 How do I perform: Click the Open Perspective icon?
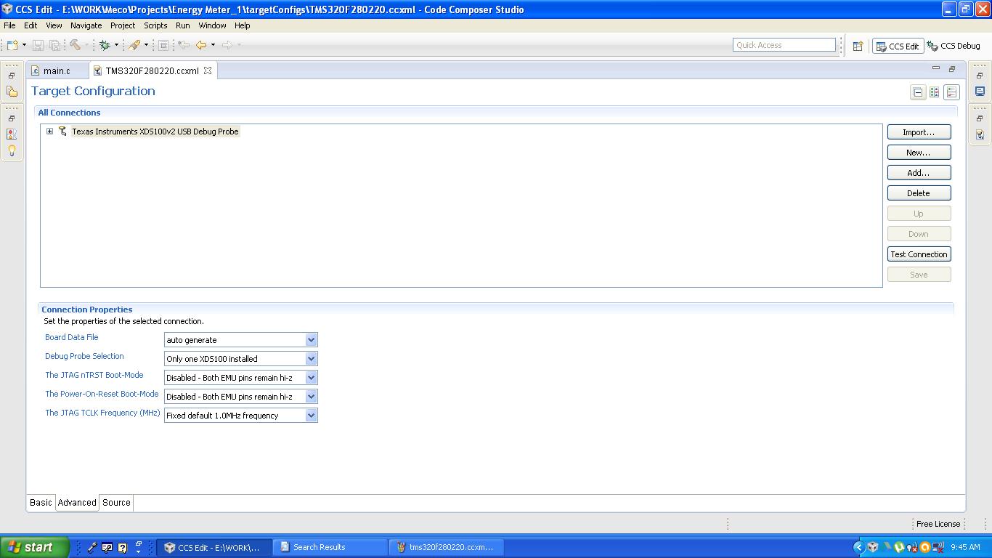[x=858, y=46]
